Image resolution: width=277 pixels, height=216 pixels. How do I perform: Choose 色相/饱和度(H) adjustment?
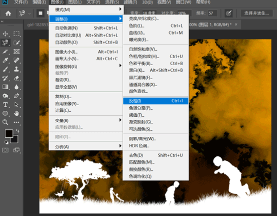[x=155, y=56]
